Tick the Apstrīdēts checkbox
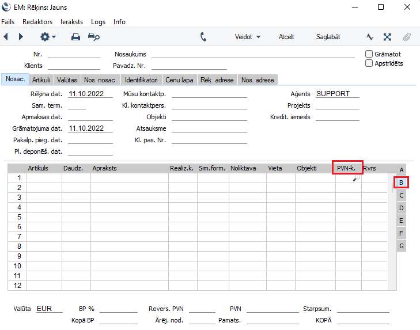420x330 pixels. pos(369,63)
